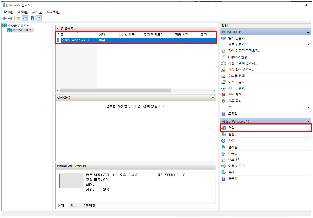Click the 연결 connect icon
The image size is (313, 218).
tap(224, 128)
